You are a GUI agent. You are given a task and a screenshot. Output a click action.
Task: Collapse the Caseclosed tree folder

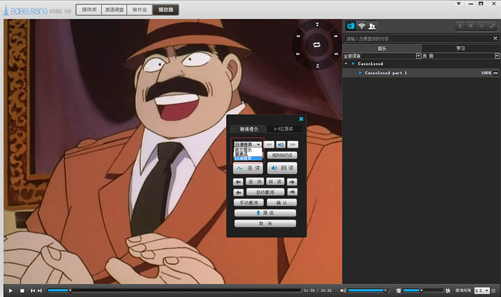(346, 63)
